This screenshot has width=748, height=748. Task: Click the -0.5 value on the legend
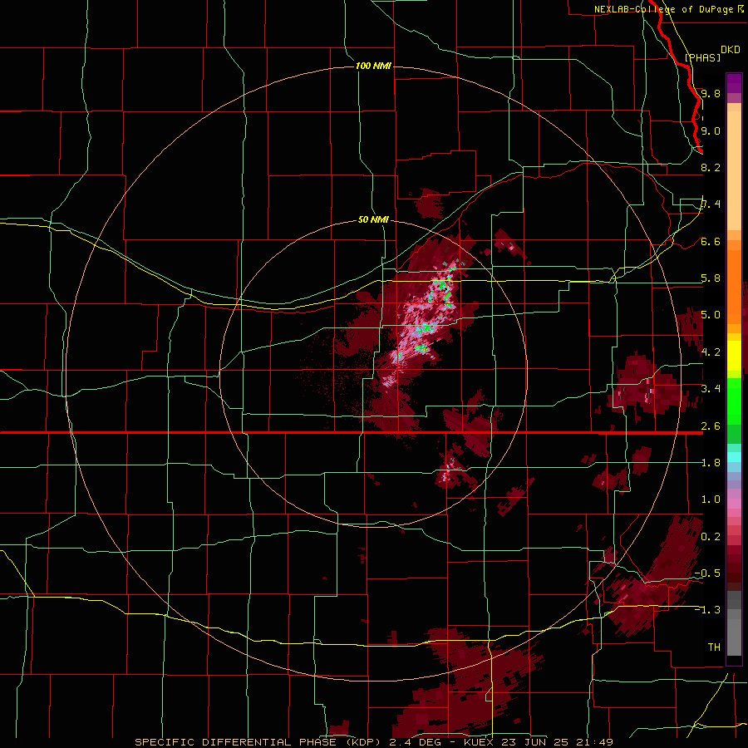tap(707, 573)
